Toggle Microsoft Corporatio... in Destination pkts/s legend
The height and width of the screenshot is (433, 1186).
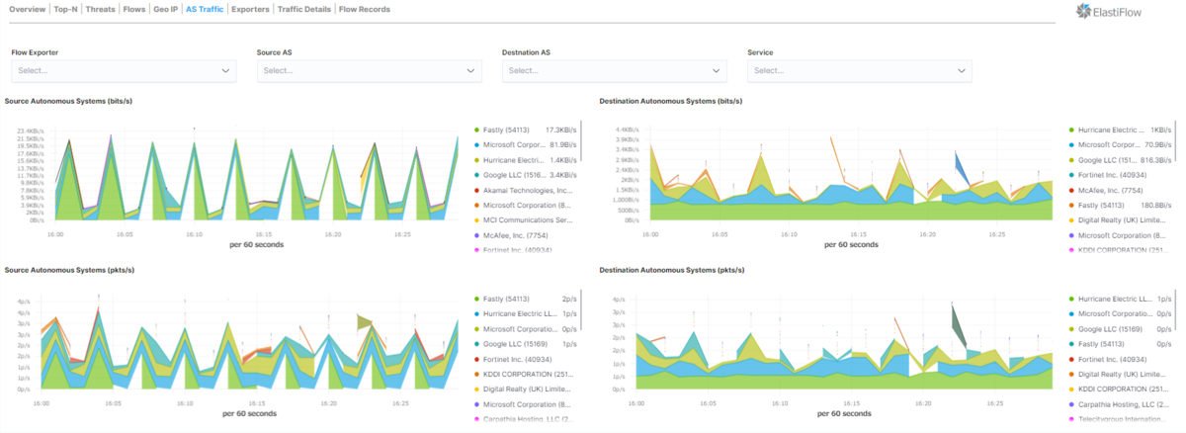click(x=1120, y=313)
